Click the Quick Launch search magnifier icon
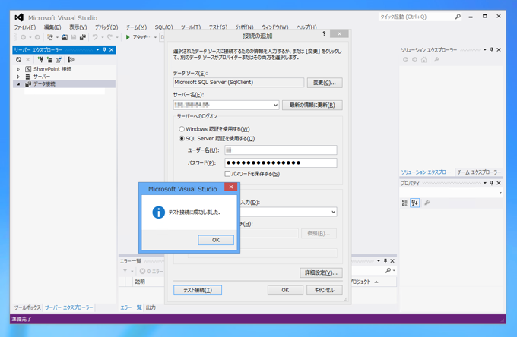517x337 pixels. coord(458,17)
